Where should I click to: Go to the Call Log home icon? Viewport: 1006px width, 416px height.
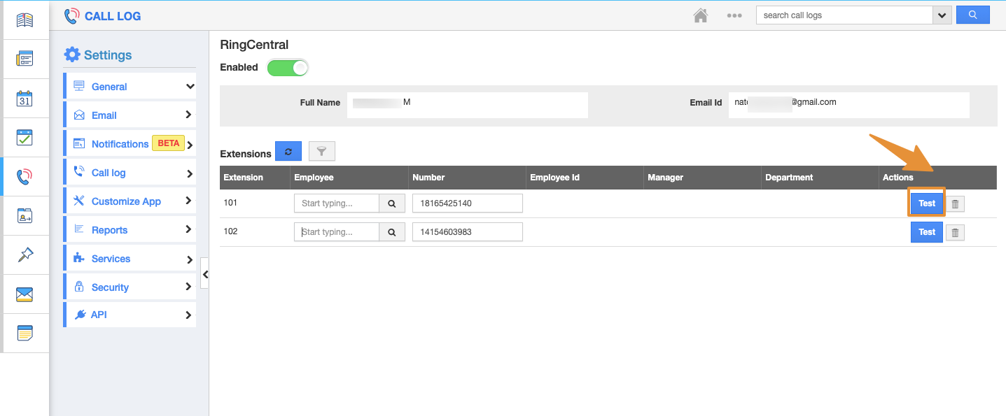point(700,15)
